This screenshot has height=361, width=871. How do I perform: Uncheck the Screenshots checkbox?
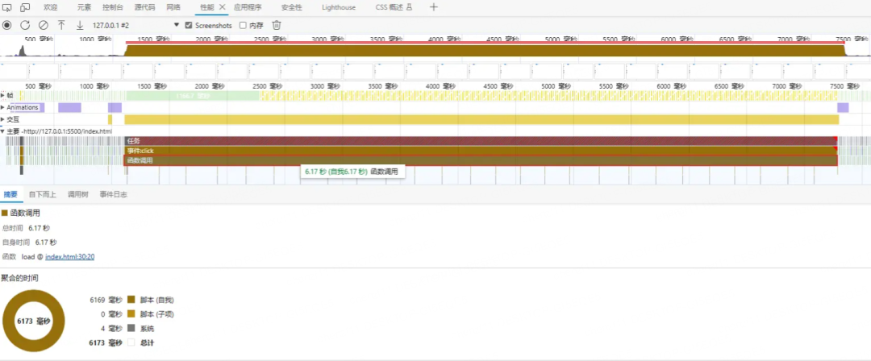point(188,26)
